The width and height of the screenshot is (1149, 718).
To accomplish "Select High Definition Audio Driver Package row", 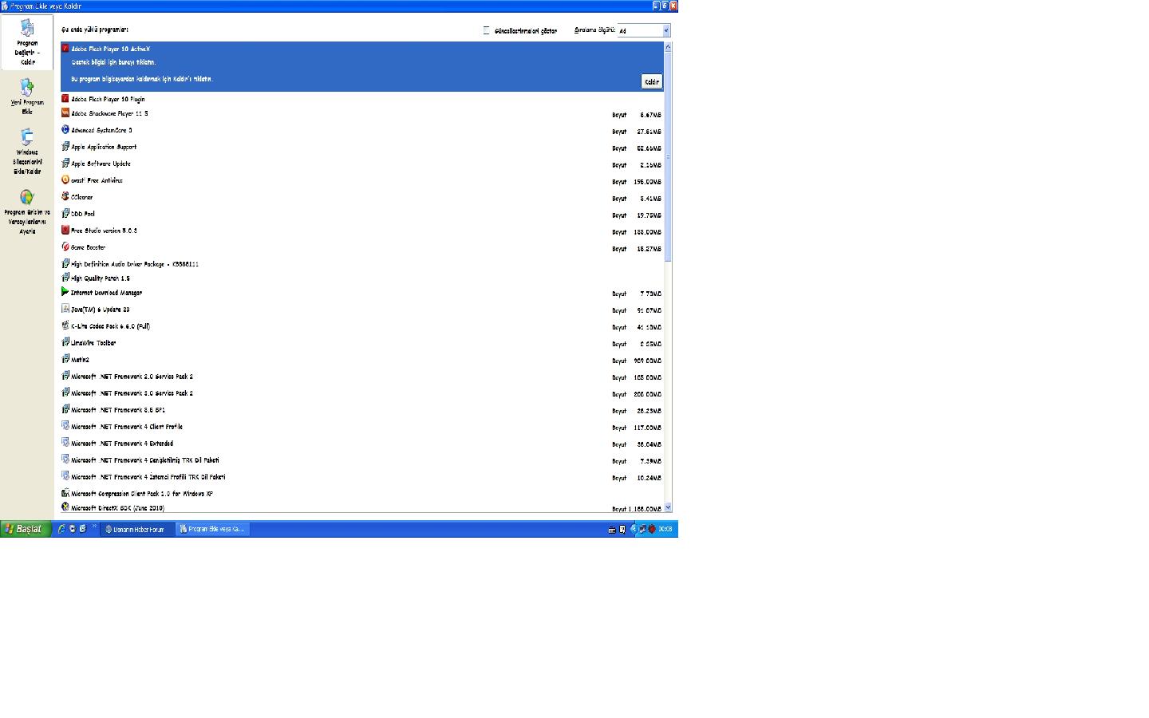I will pyautogui.click(x=362, y=264).
